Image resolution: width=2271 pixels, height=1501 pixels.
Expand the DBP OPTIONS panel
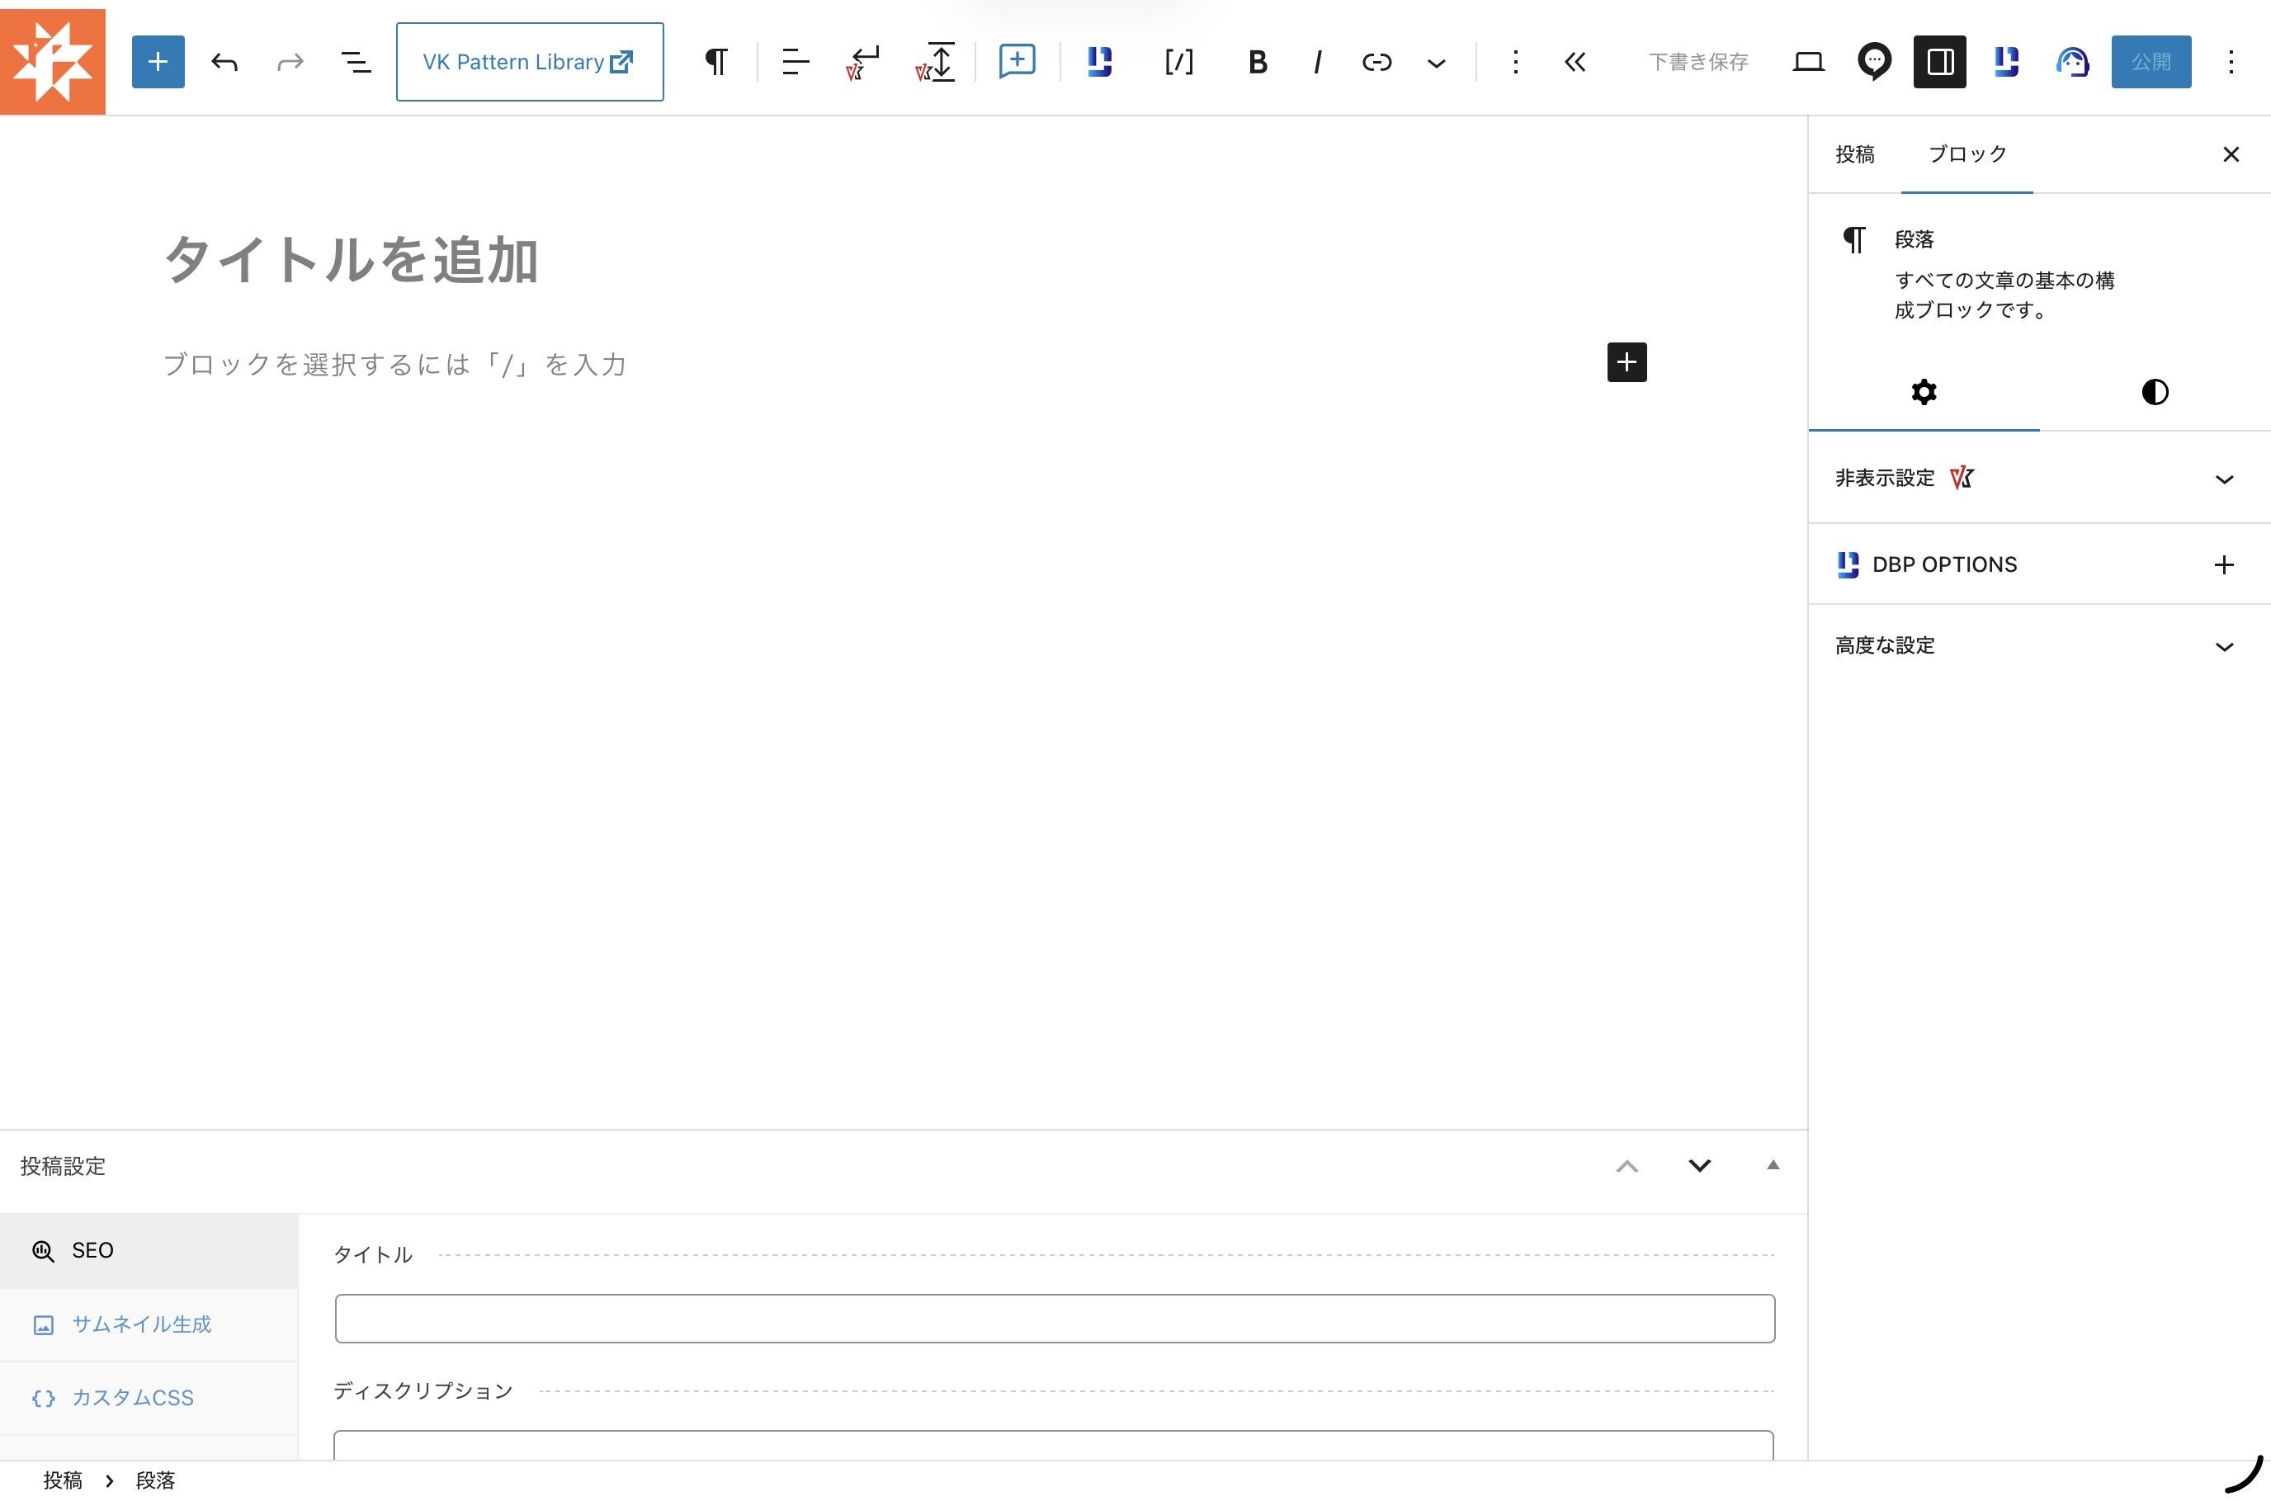click(x=2038, y=564)
